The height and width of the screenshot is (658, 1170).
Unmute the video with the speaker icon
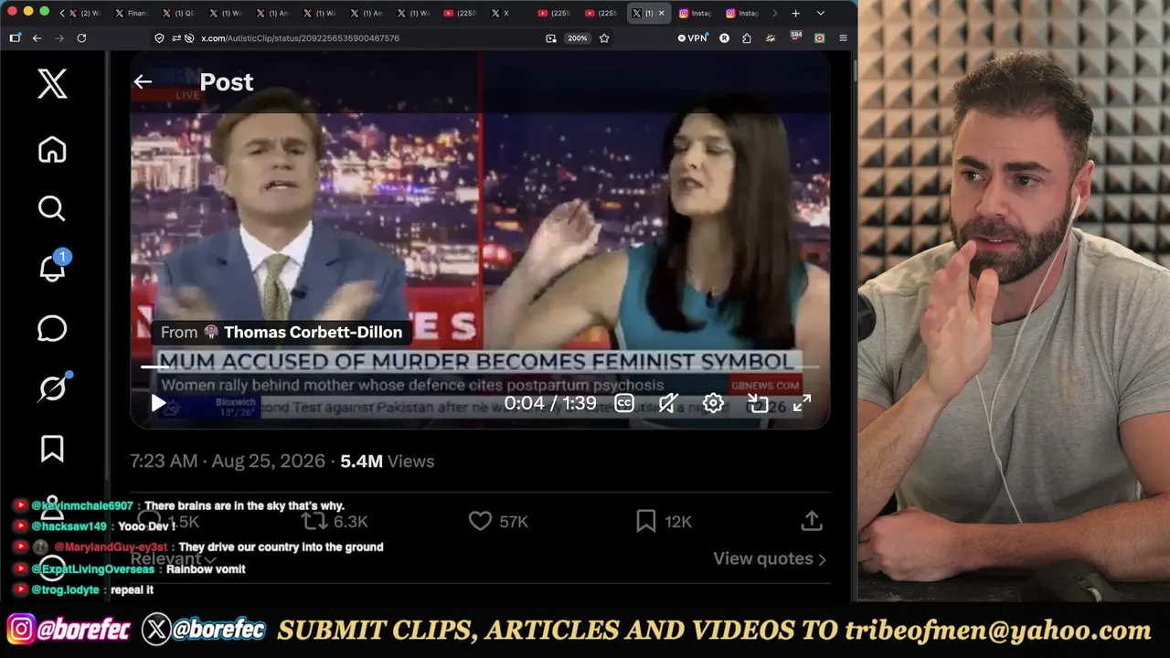pos(668,403)
